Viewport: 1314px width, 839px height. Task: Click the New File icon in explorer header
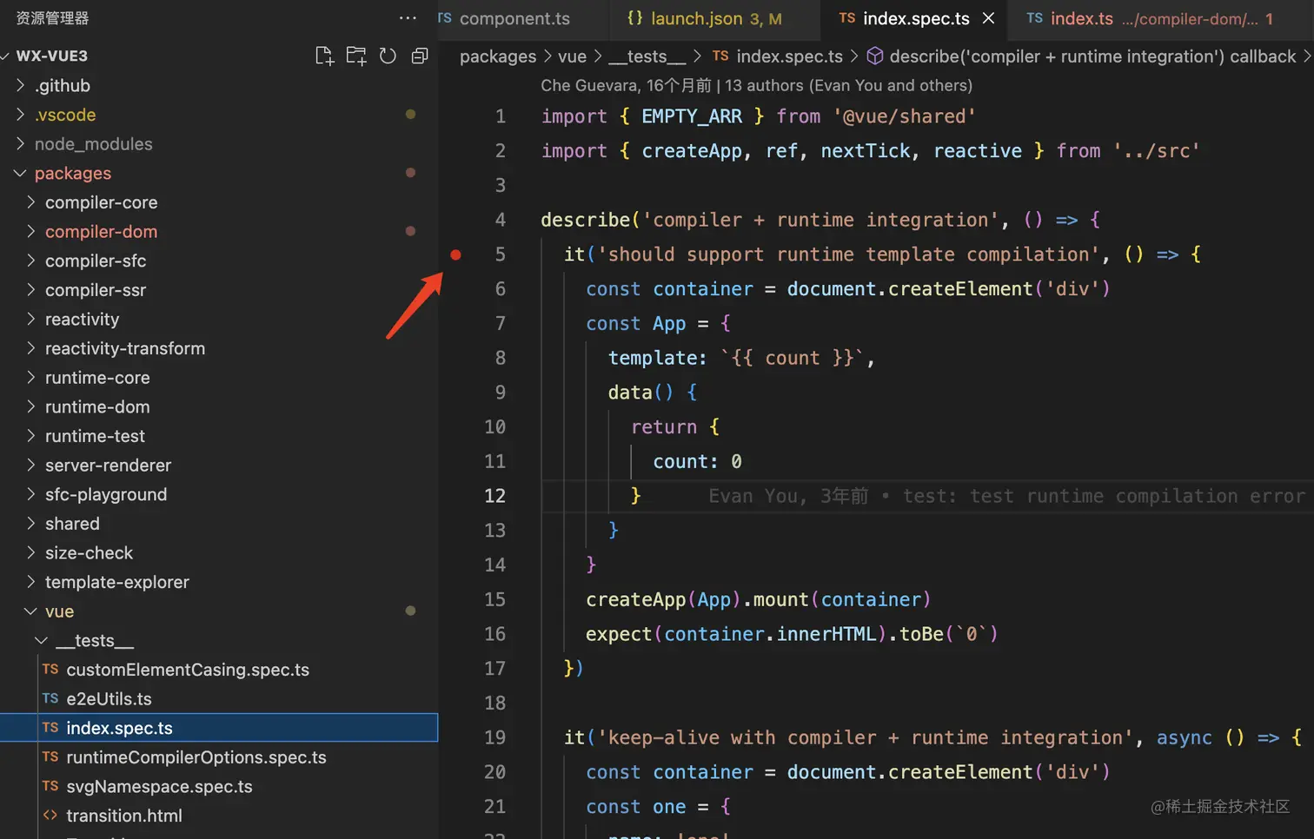324,56
